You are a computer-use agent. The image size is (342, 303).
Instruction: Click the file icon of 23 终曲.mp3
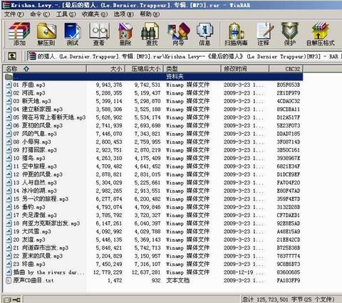coord(9,264)
